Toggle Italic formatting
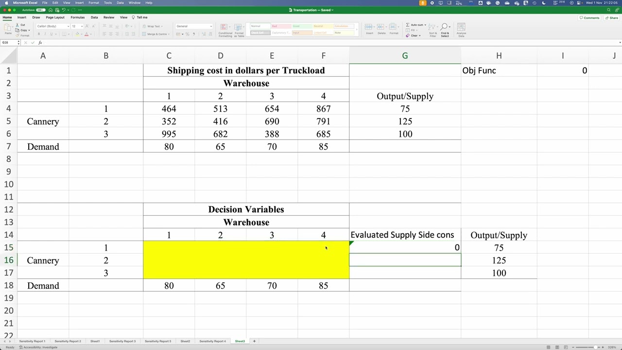Image resolution: width=622 pixels, height=350 pixels. pyautogui.click(x=45, y=34)
